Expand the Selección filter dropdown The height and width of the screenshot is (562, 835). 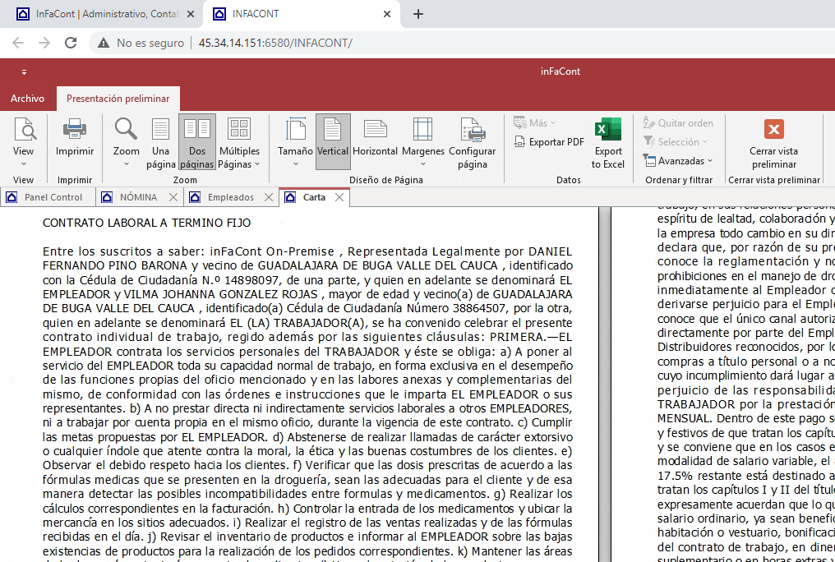[x=676, y=142]
